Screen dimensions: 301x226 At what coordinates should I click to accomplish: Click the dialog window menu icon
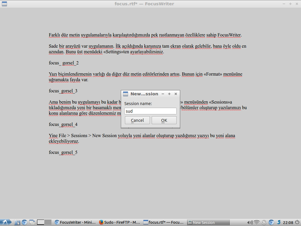(x=125, y=94)
